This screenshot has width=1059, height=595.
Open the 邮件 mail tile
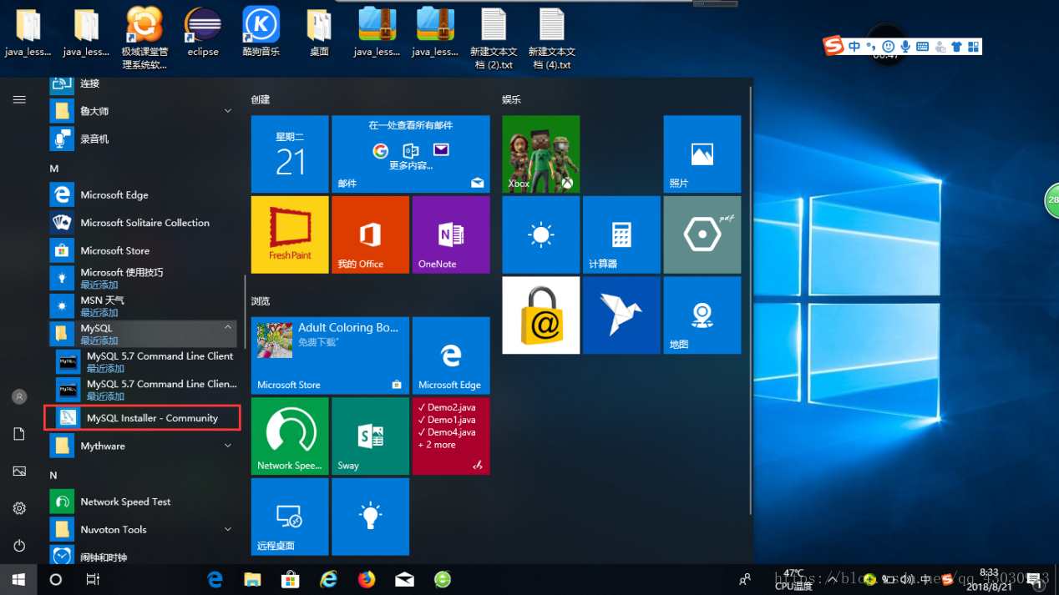tap(411, 154)
